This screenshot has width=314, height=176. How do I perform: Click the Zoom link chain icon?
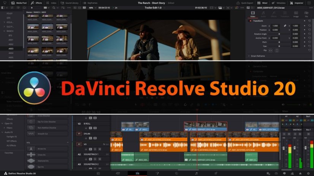(285, 26)
